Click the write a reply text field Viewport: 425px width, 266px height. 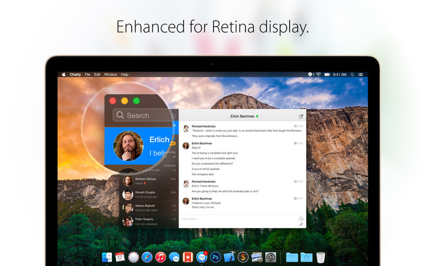coord(239,219)
